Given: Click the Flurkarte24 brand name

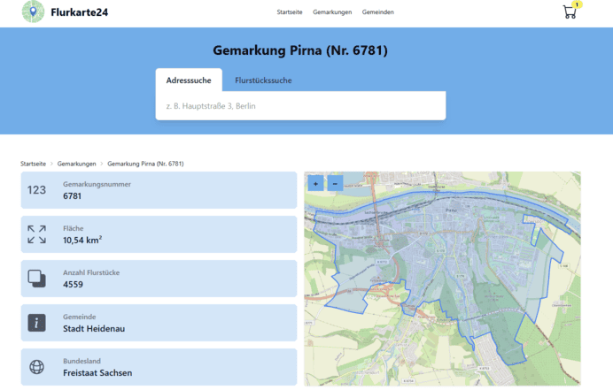Looking at the screenshot, I should tap(80, 12).
